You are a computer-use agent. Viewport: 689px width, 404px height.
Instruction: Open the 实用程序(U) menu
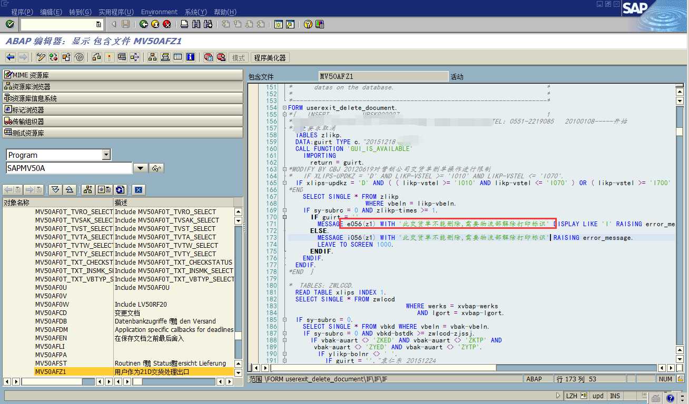[x=116, y=12]
